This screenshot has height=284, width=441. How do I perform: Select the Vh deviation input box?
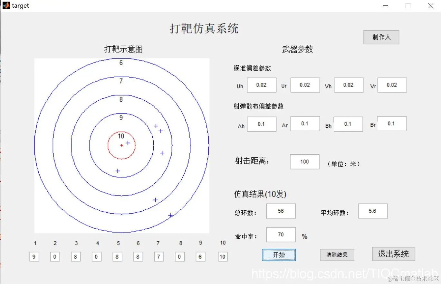[x=348, y=85]
